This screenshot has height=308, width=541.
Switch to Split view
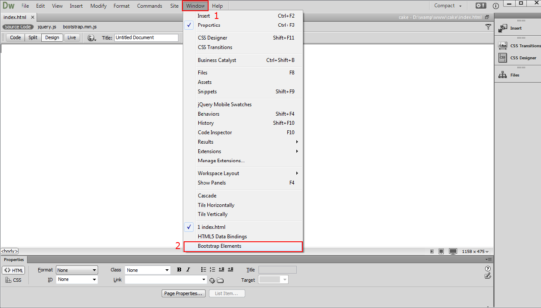click(x=33, y=37)
